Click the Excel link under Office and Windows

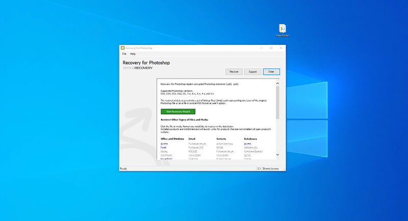tap(163, 147)
